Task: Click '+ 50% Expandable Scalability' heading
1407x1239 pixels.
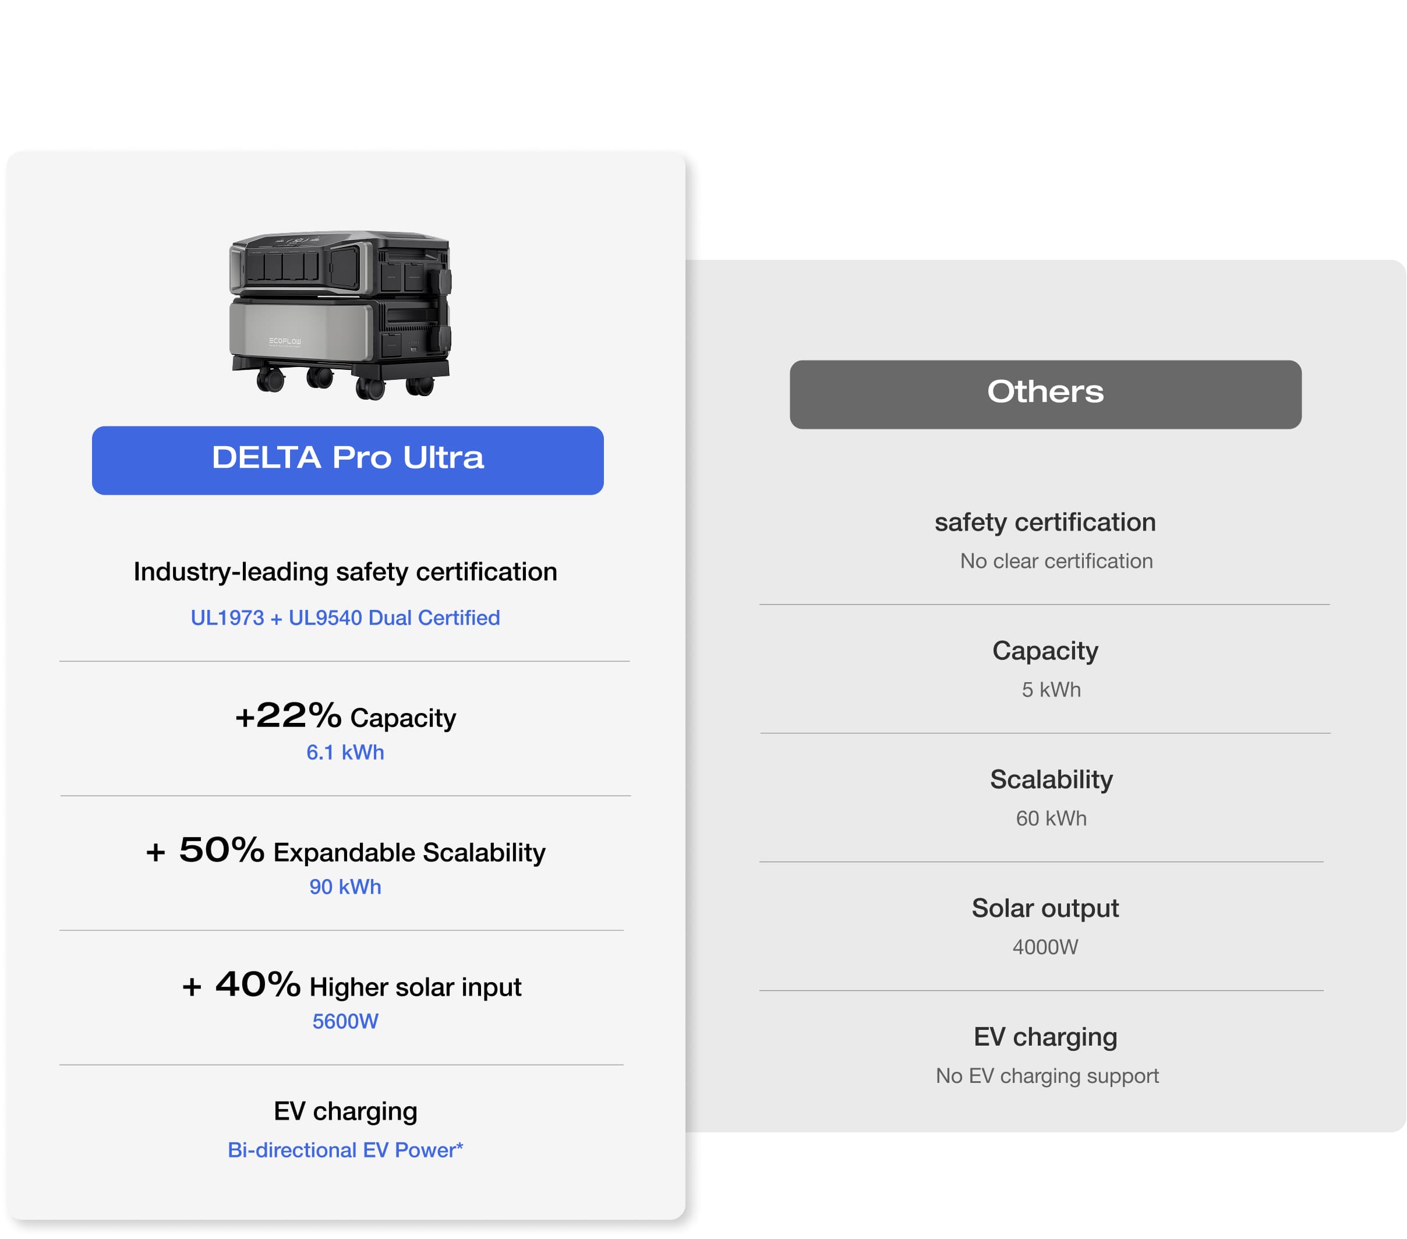Action: [x=345, y=850]
